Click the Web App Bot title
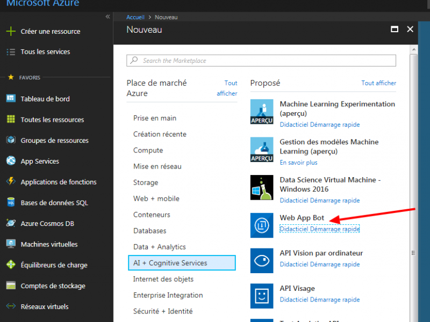Image resolution: width=430 pixels, height=322 pixels. point(302,218)
